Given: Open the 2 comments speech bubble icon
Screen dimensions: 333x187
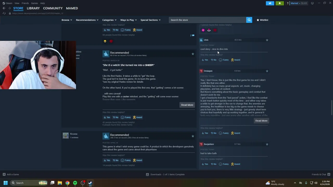Looking at the screenshot, I should (x=192, y=35).
